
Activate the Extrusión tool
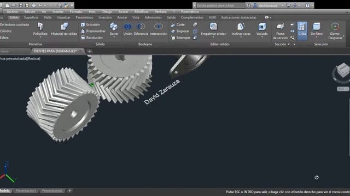[x=90, y=24]
